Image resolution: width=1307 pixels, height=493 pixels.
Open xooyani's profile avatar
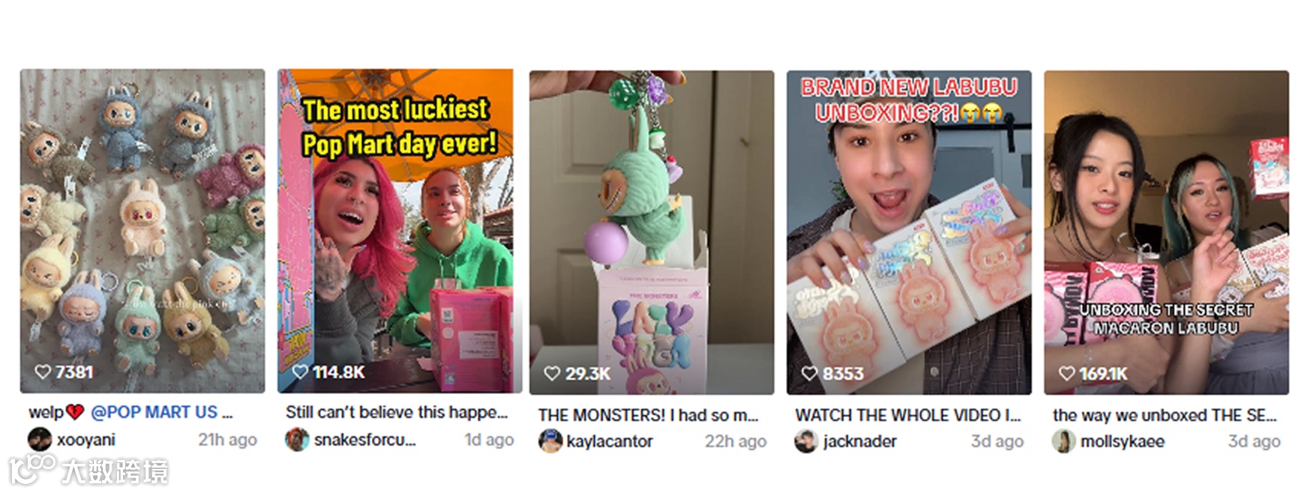coord(40,440)
